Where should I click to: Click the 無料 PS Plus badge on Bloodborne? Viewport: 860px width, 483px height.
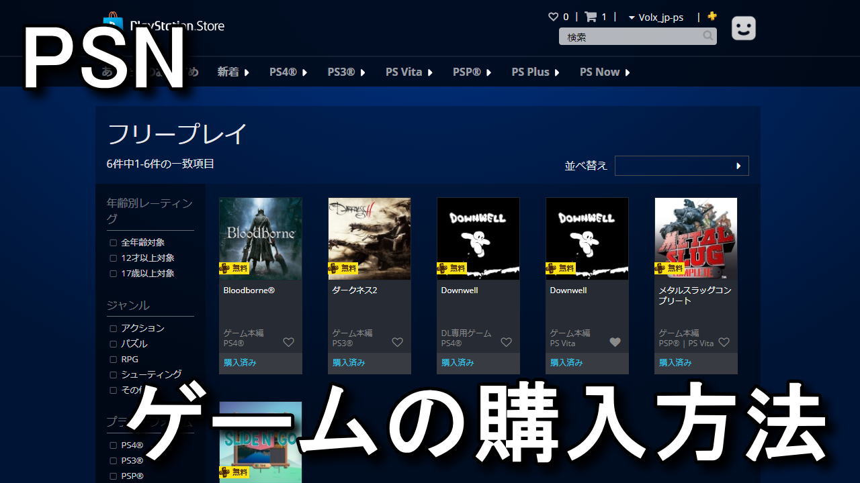point(234,268)
